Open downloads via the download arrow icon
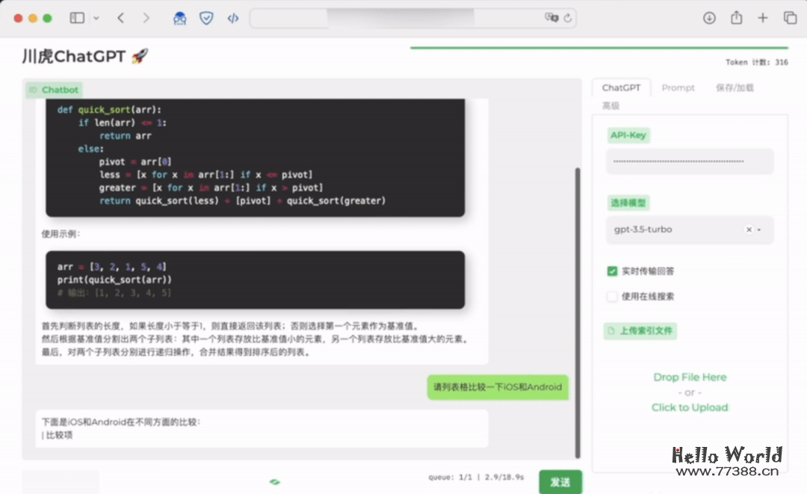This screenshot has width=807, height=494. coord(709,18)
